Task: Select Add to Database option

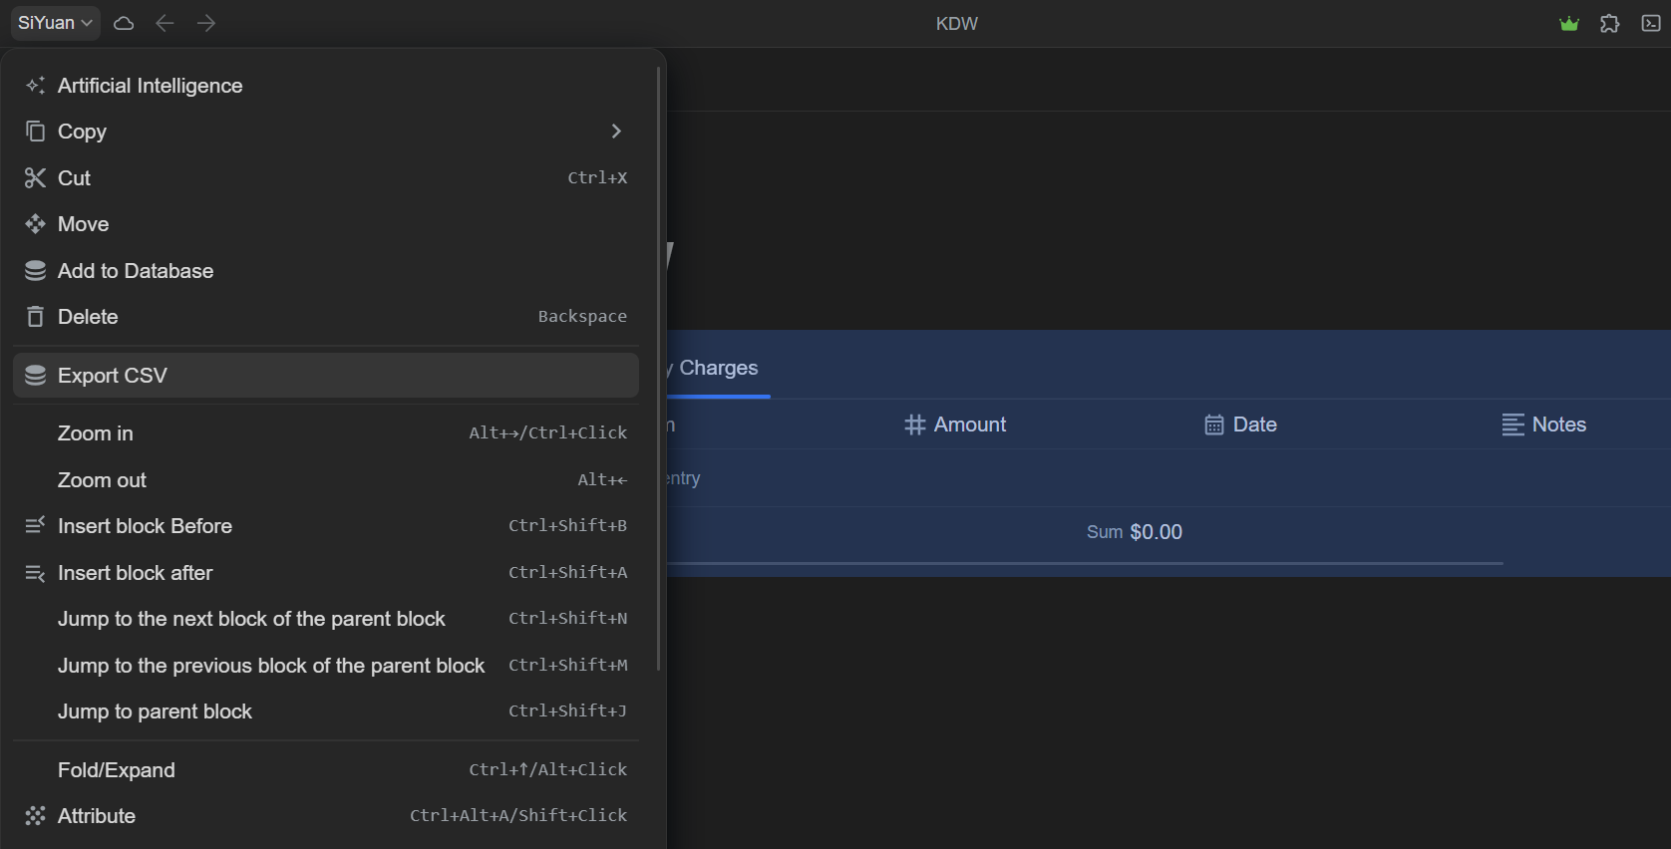Action: [x=135, y=271]
